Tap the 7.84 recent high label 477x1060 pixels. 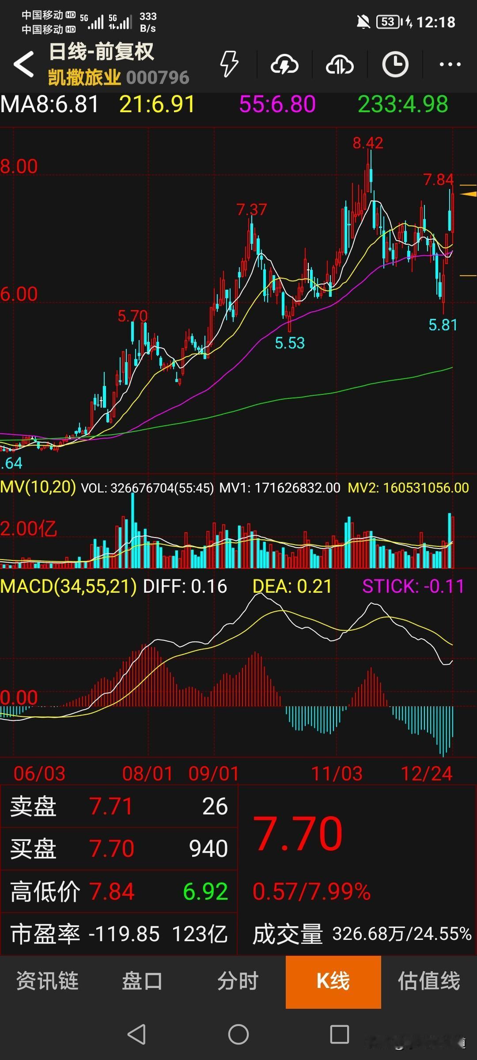pyautogui.click(x=439, y=180)
